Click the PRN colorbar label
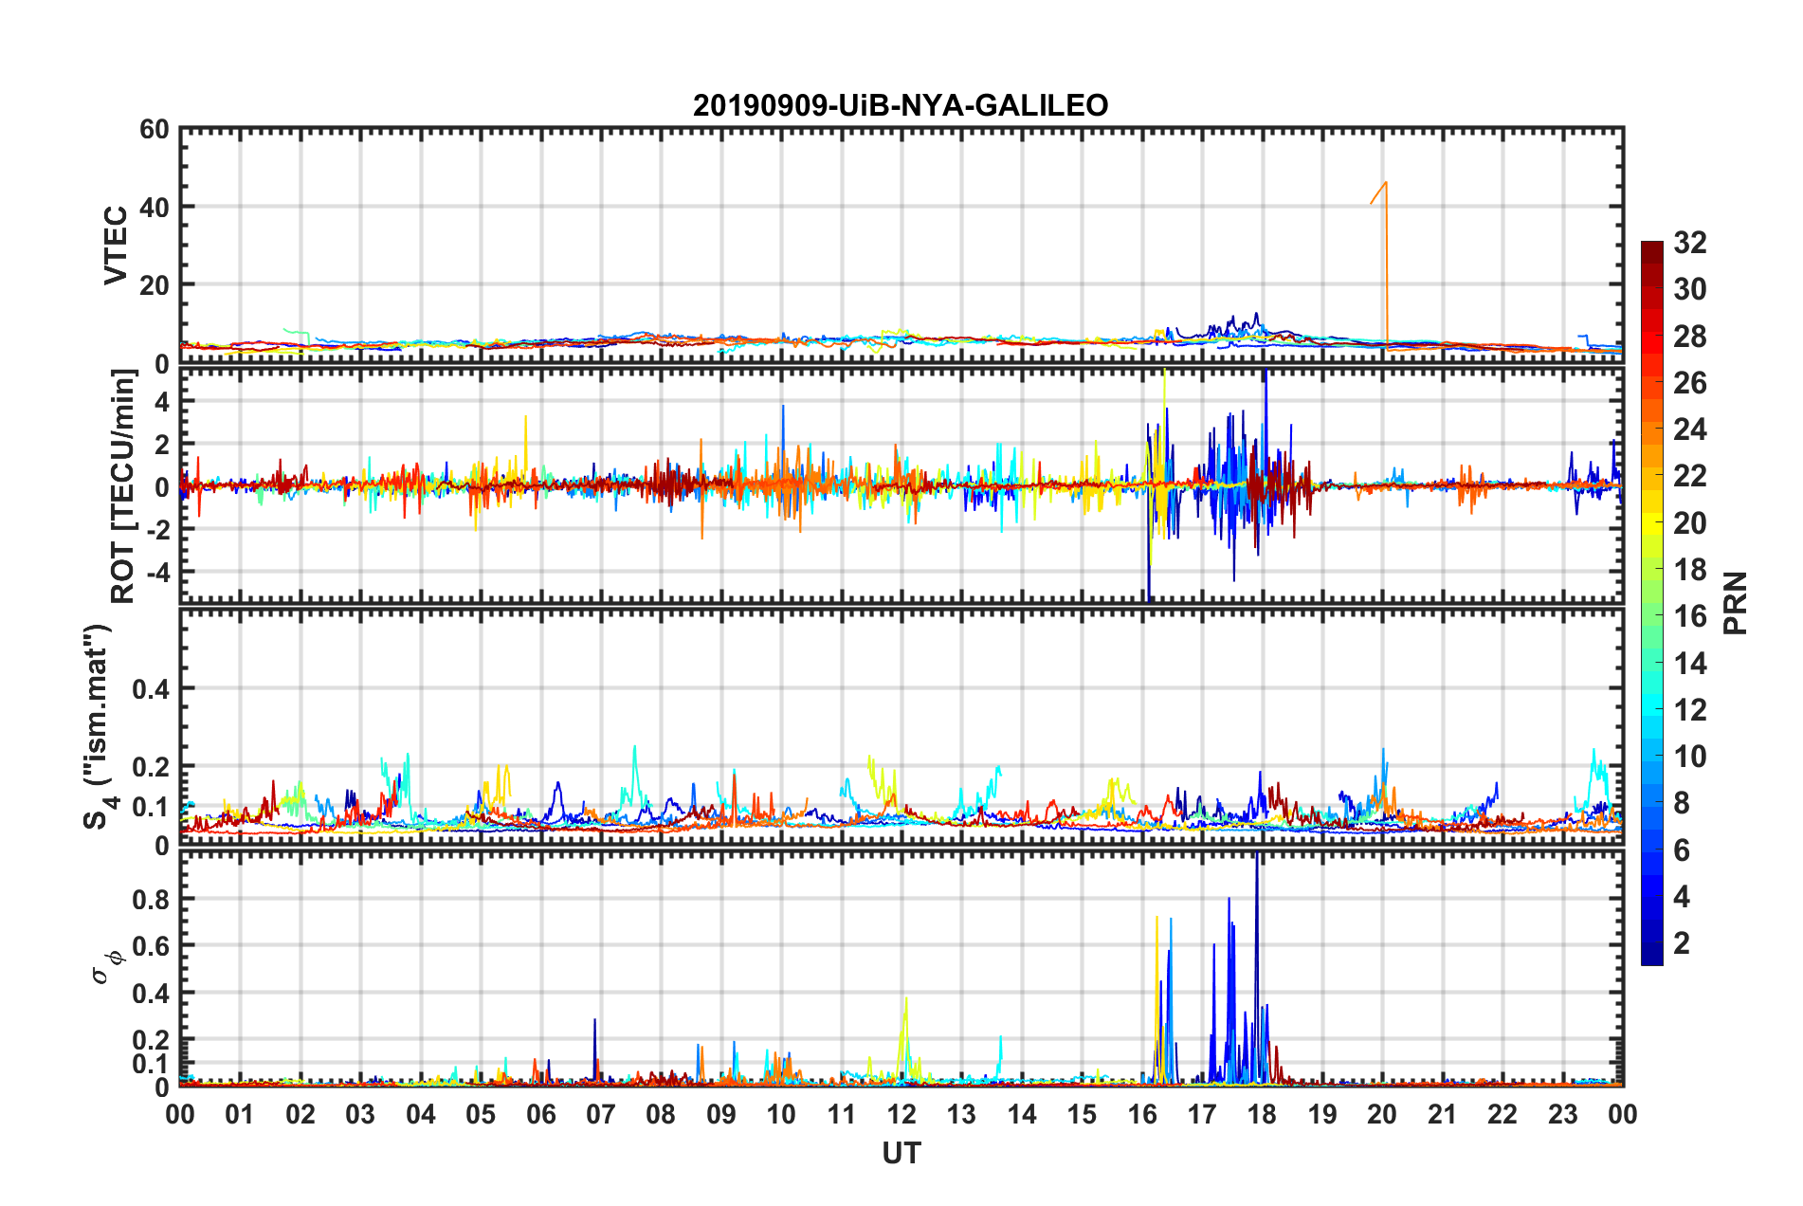 (x=1736, y=603)
